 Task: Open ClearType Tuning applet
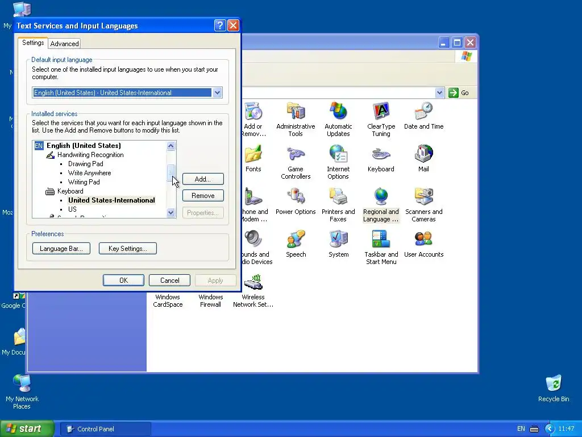click(381, 119)
